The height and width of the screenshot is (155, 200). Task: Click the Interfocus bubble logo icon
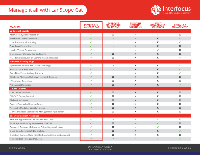(156, 10)
